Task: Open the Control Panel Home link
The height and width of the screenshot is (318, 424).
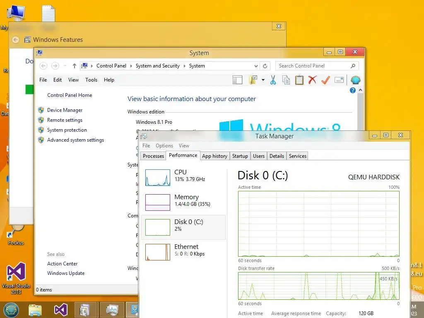Action: point(70,95)
